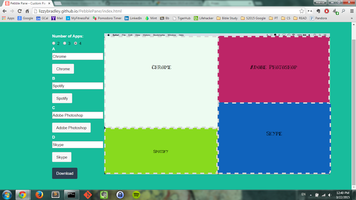Screen dimensions: 356x200
Task: Expand the READ bookmark folder
Action: pyautogui.click(x=300, y=18)
